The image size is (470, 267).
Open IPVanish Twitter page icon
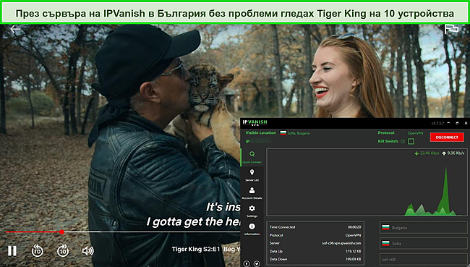pos(257,263)
